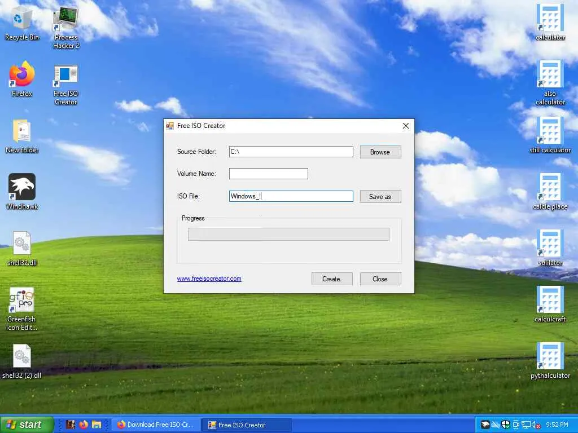The image size is (578, 433).
Task: Select the Free ISO Creator desktop shortcut
Action: [65, 83]
